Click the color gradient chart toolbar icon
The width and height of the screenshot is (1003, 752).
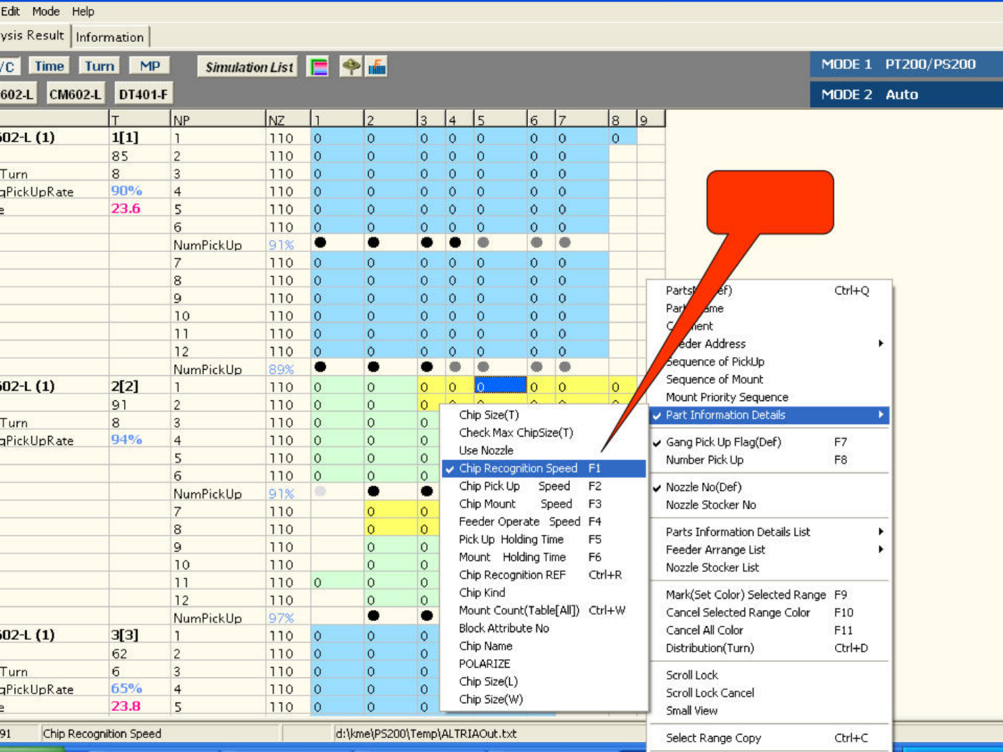pyautogui.click(x=318, y=67)
